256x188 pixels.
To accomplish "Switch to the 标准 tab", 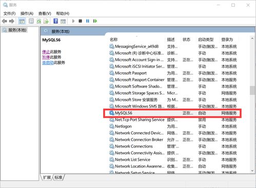I will (58, 177).
